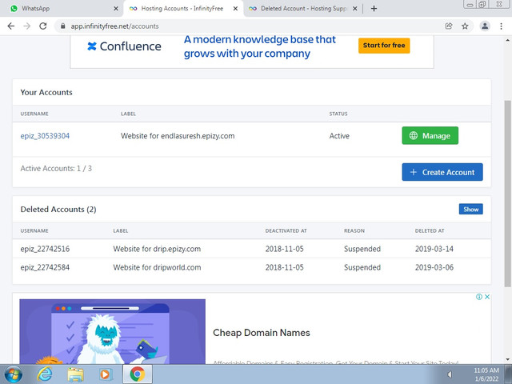Click the Chrome taskbar icon
The image size is (512, 384).
pyautogui.click(x=137, y=374)
